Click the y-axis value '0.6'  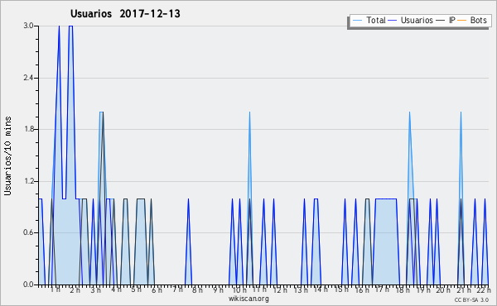tap(28, 233)
